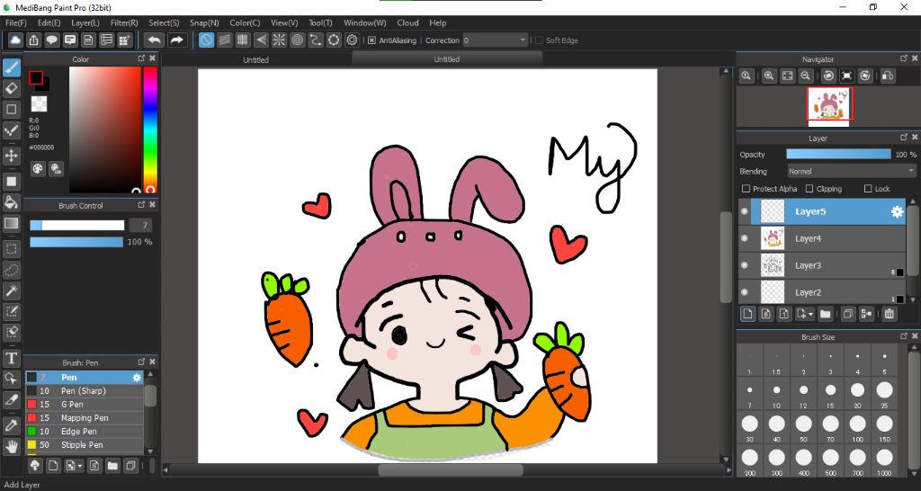Viewport: 921px width, 491px height.
Task: Enable vanishing point snap
Action: click(x=261, y=40)
